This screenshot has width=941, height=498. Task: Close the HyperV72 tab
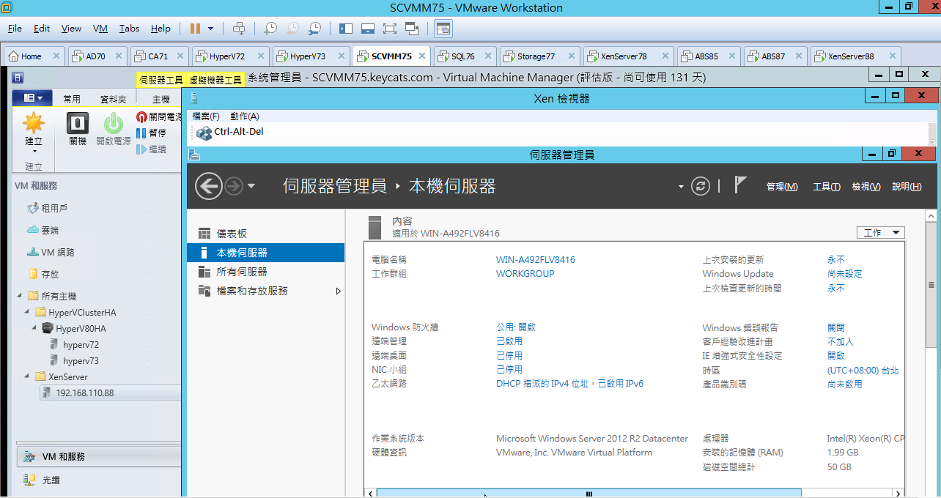[x=260, y=56]
